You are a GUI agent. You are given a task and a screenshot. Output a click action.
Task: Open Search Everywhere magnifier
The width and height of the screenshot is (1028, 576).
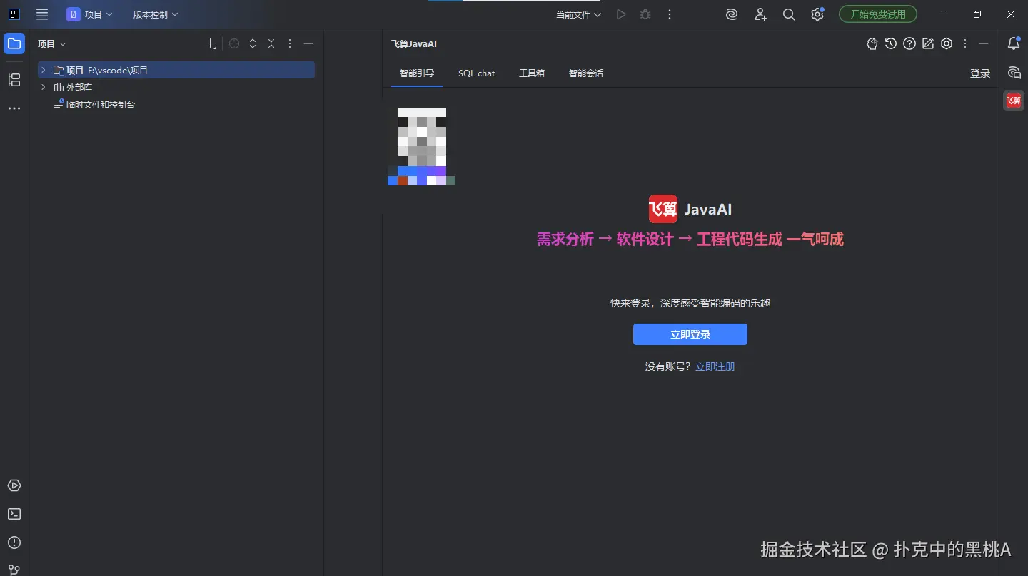tap(789, 14)
